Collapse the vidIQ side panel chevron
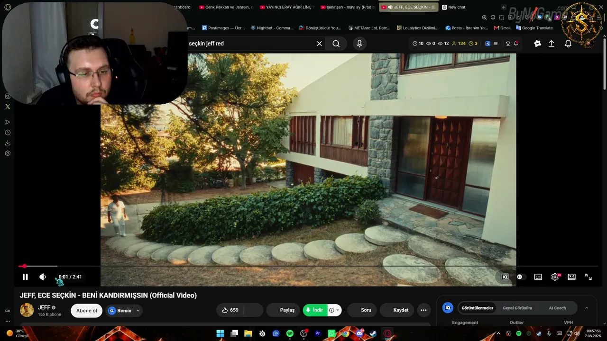 tap(587, 308)
